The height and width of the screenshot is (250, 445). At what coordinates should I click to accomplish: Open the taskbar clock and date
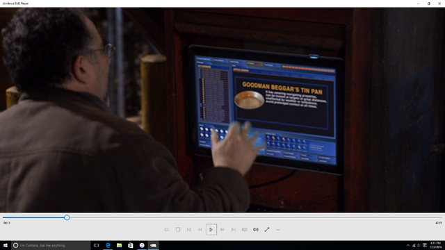click(435, 245)
